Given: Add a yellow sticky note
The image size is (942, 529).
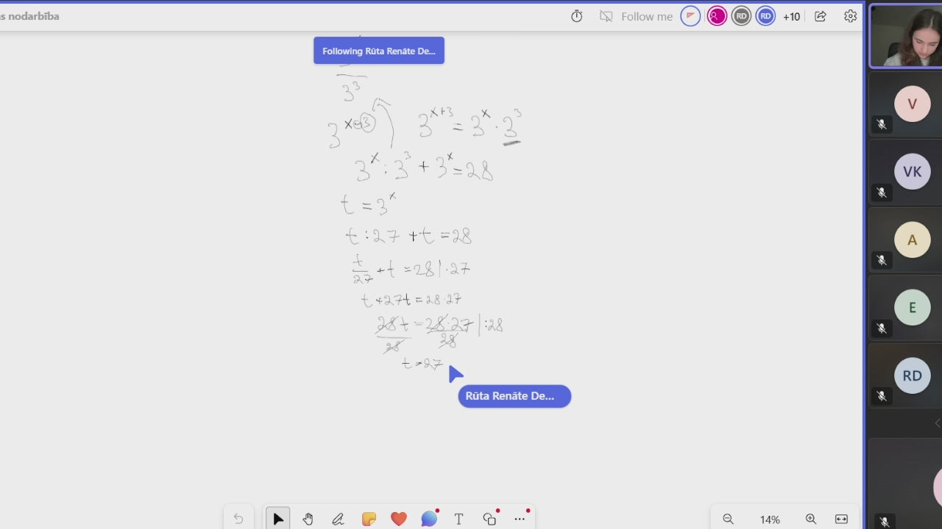Looking at the screenshot, I should [x=369, y=519].
